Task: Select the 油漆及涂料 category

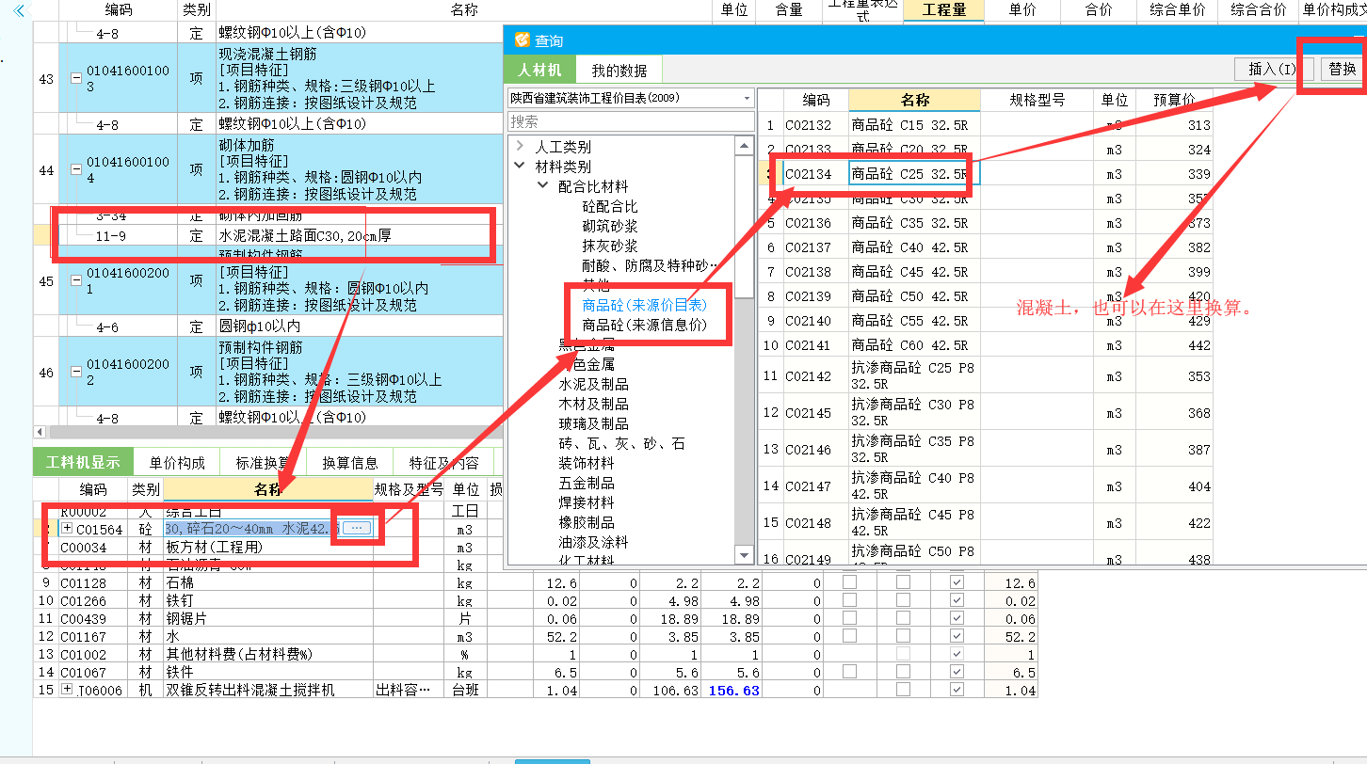Action: 593,542
